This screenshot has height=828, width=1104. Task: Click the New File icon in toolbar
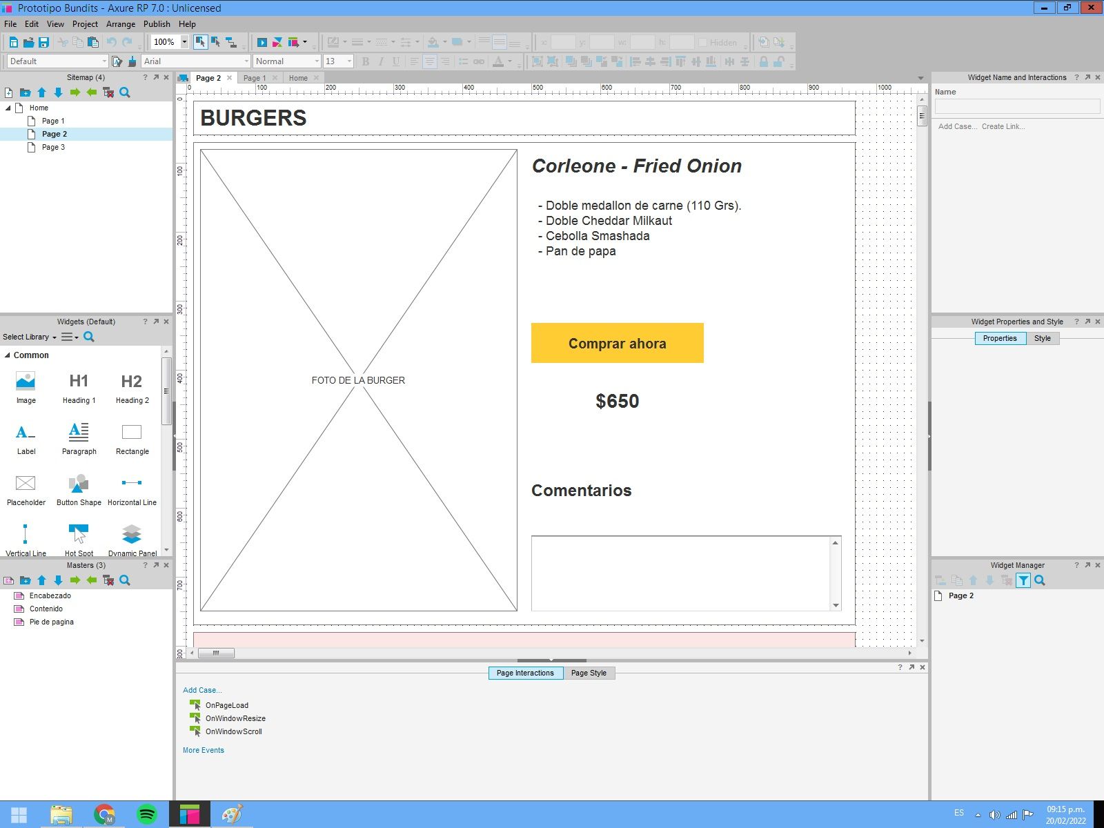coord(13,42)
